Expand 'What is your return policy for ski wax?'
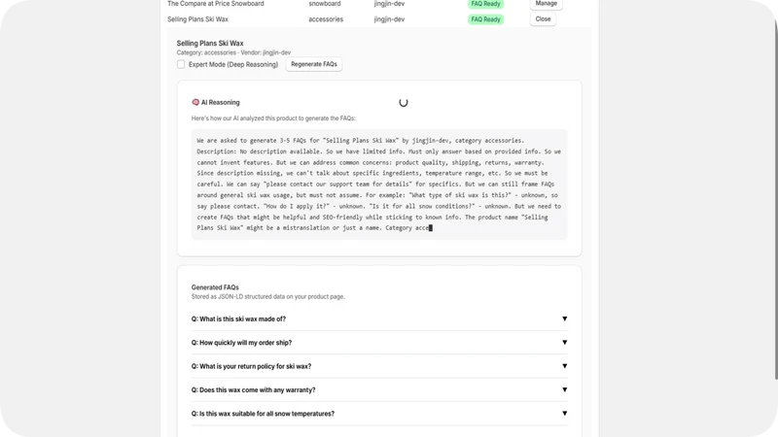Screen dimensions: 778x437 point(379,367)
